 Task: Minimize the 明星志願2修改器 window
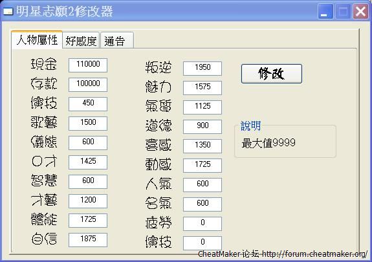point(325,11)
